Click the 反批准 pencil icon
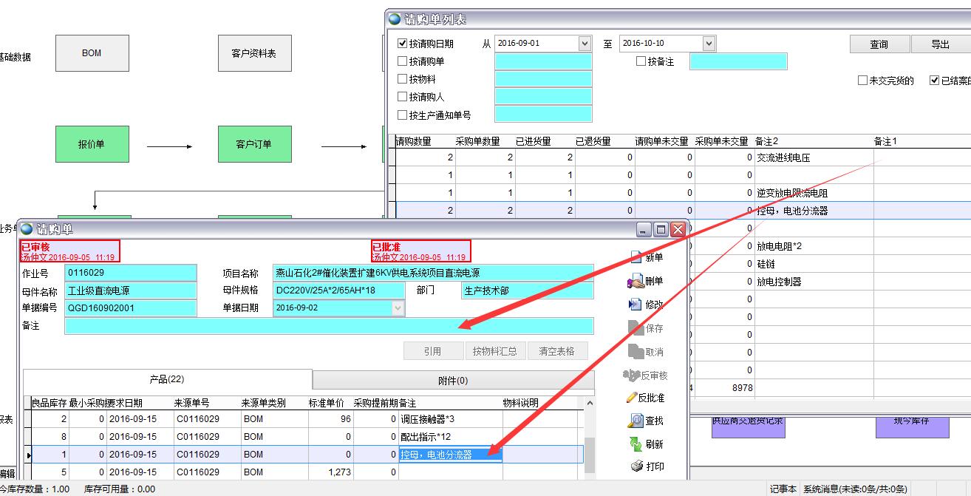The image size is (971, 496). point(632,398)
